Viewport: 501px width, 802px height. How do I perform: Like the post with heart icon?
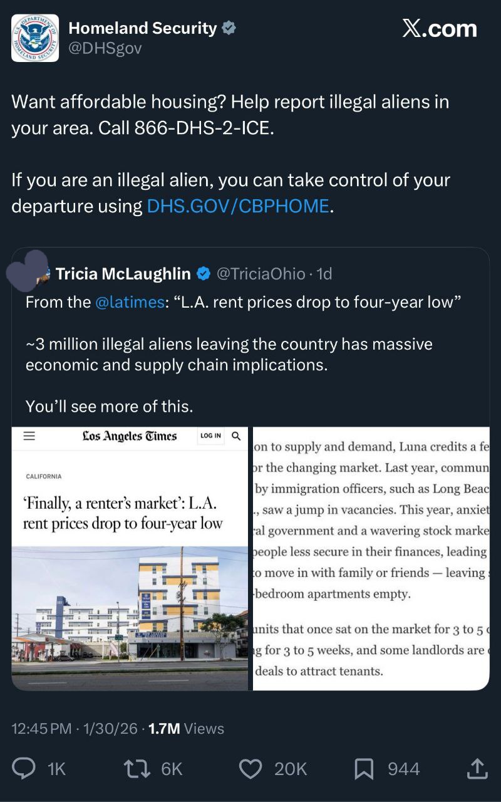click(x=251, y=768)
